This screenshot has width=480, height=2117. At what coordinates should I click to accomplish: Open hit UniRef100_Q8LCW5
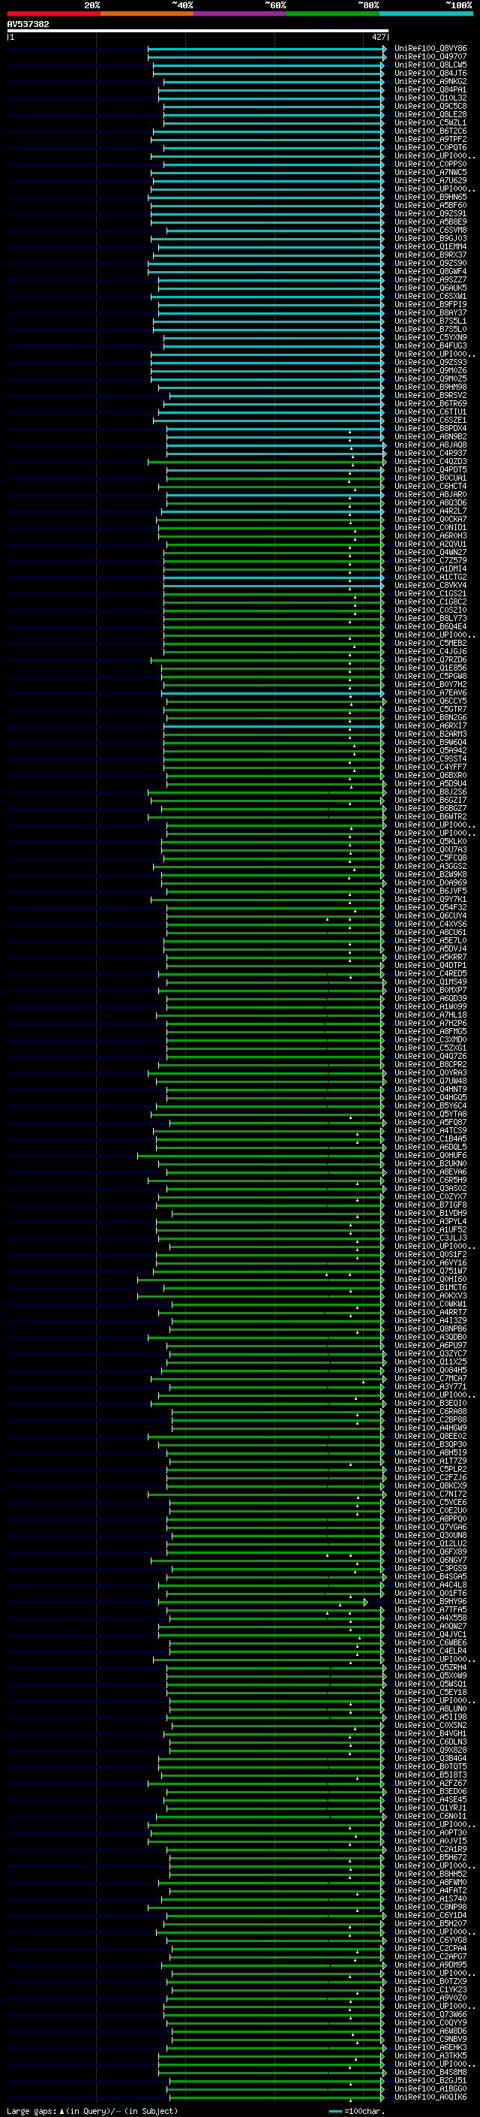[x=430, y=65]
